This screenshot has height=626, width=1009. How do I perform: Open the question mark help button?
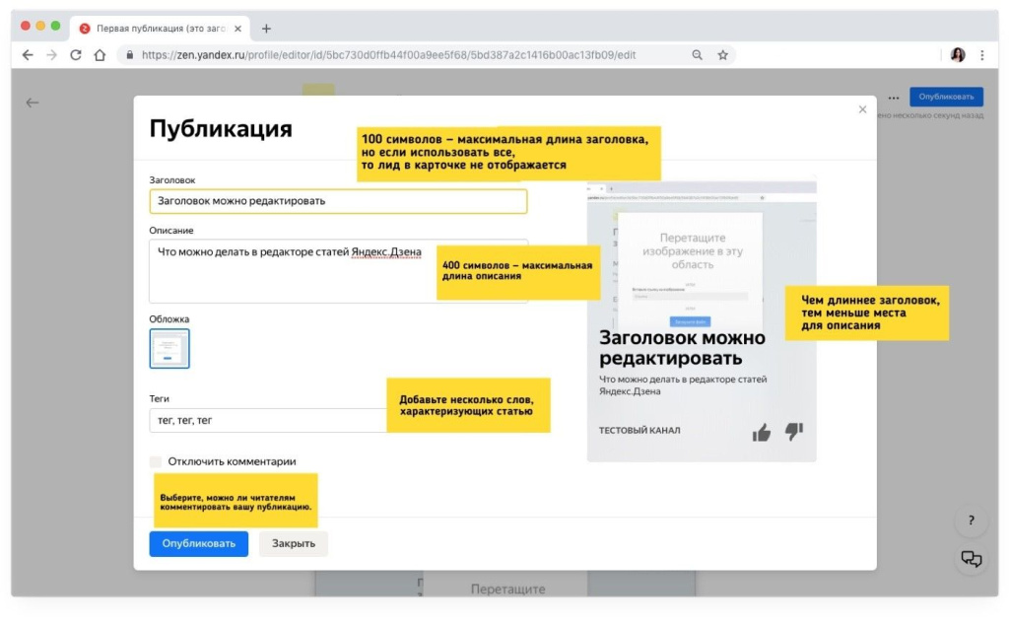(971, 521)
